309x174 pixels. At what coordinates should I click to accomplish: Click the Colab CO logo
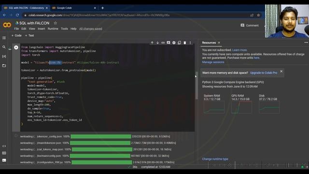click(x=7, y=25)
